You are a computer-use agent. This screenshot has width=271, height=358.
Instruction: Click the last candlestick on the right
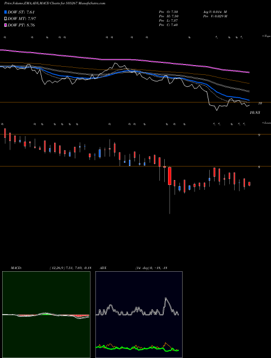249,184
